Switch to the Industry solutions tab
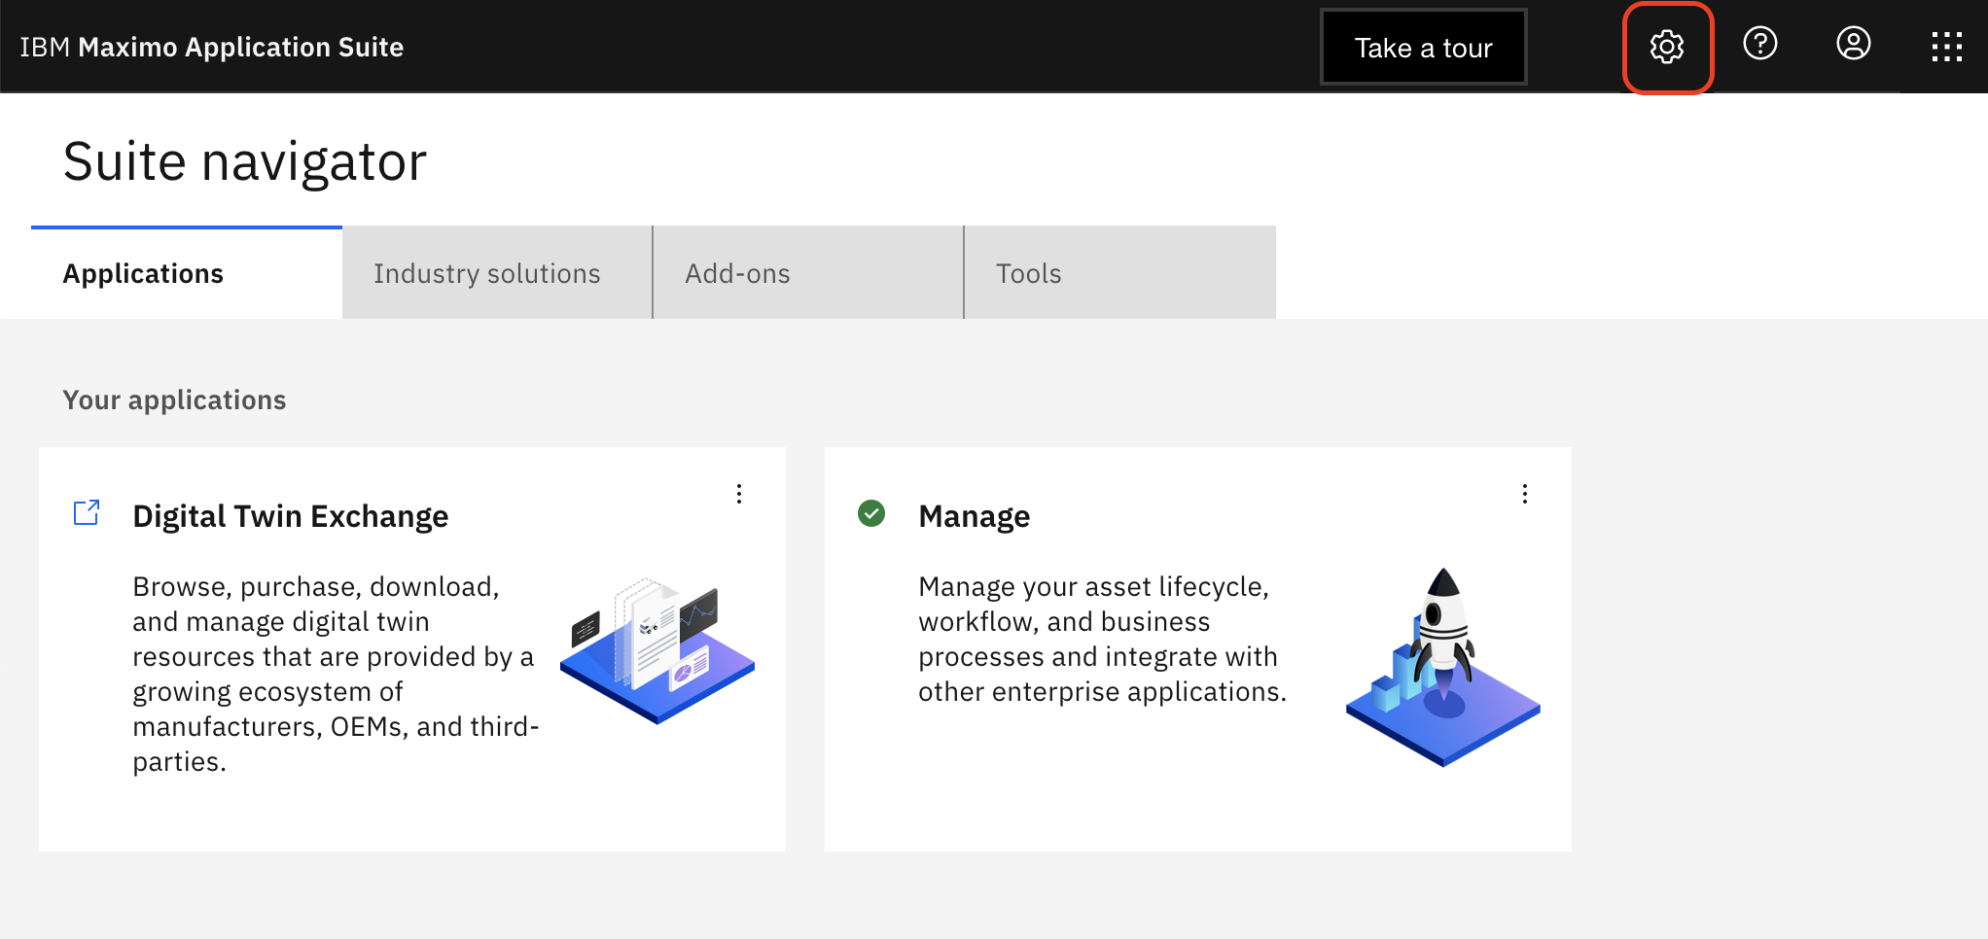The width and height of the screenshot is (1988, 939). point(497,273)
